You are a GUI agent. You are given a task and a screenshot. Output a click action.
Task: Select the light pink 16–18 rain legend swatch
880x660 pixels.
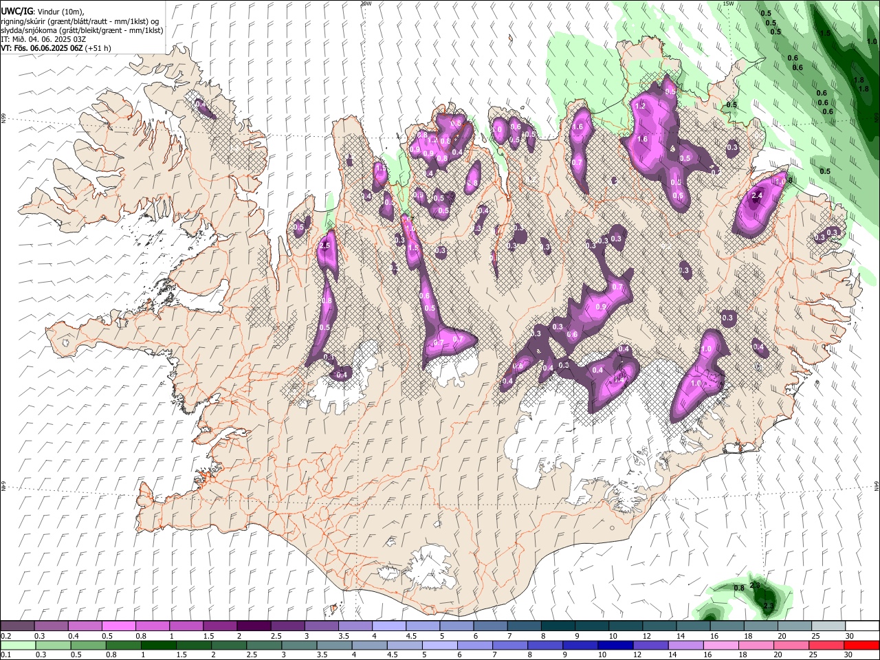click(x=720, y=645)
